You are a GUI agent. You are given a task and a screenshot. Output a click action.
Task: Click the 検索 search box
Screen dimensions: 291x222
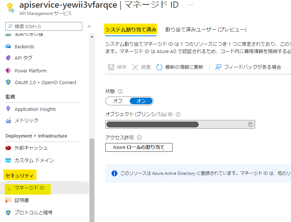coord(44,26)
